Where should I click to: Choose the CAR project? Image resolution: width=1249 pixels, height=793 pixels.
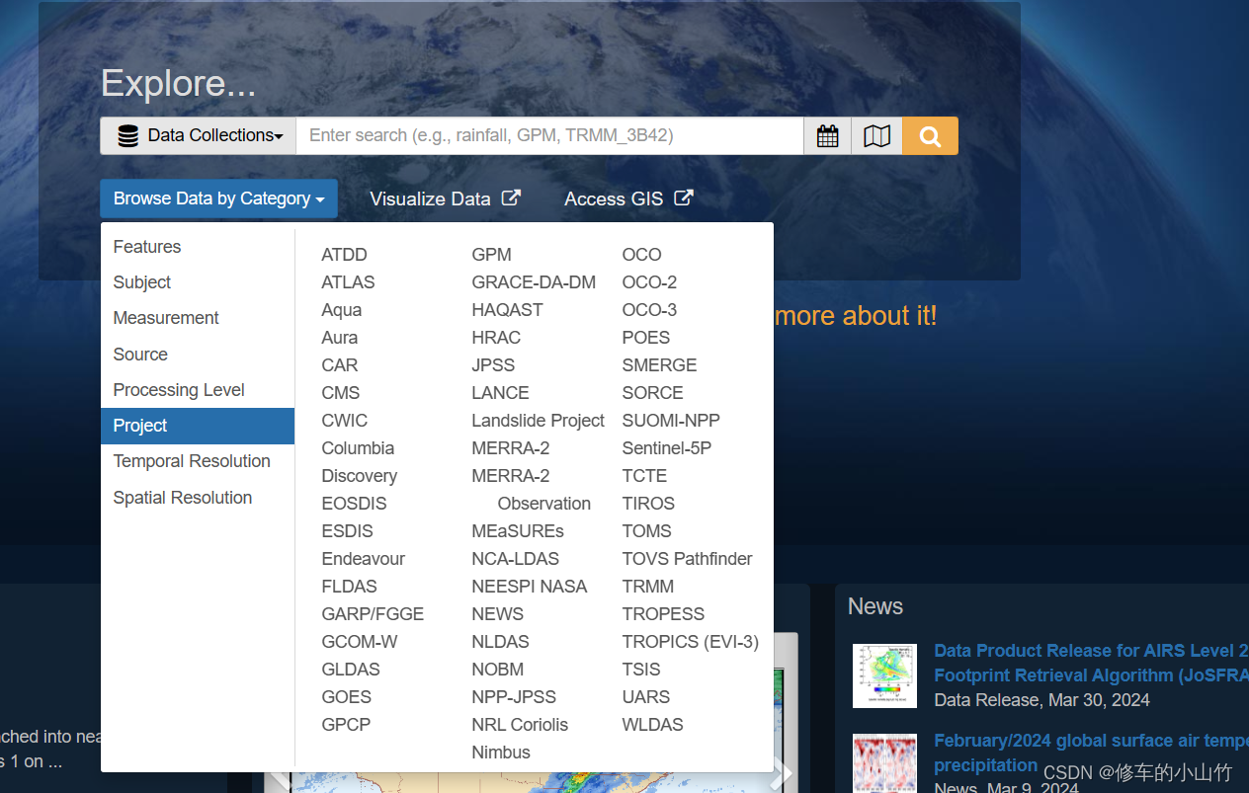[340, 365]
